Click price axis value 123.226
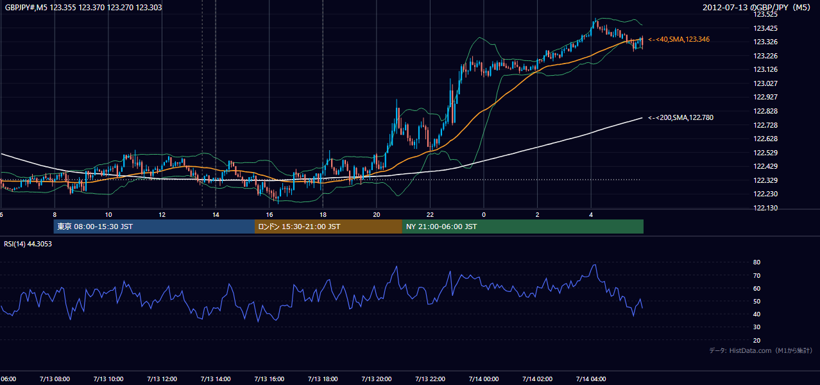 [x=765, y=56]
